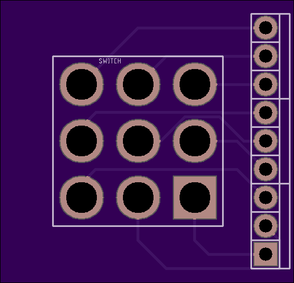This screenshot has width=294, height=283.
Task: Click the top-right round pad of the switch
Action: click(195, 84)
